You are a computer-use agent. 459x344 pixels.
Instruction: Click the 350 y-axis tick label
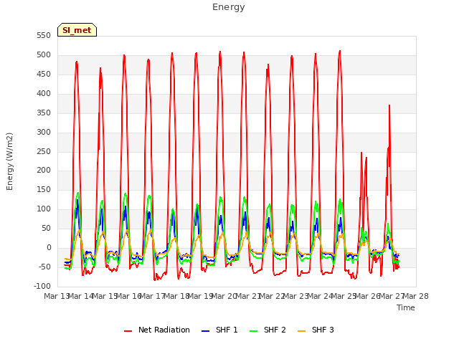(x=44, y=113)
